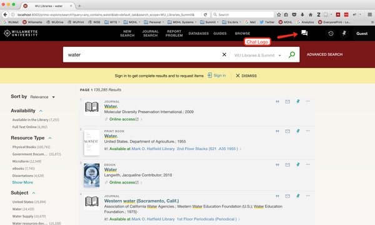The image size is (375, 225).
Task: Click citation icon for Water print book
Action: click(x=277, y=131)
